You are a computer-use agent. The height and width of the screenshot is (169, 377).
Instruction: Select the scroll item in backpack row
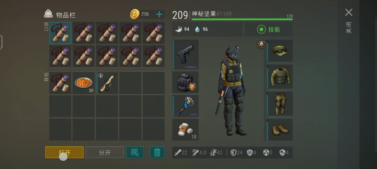pos(60,83)
